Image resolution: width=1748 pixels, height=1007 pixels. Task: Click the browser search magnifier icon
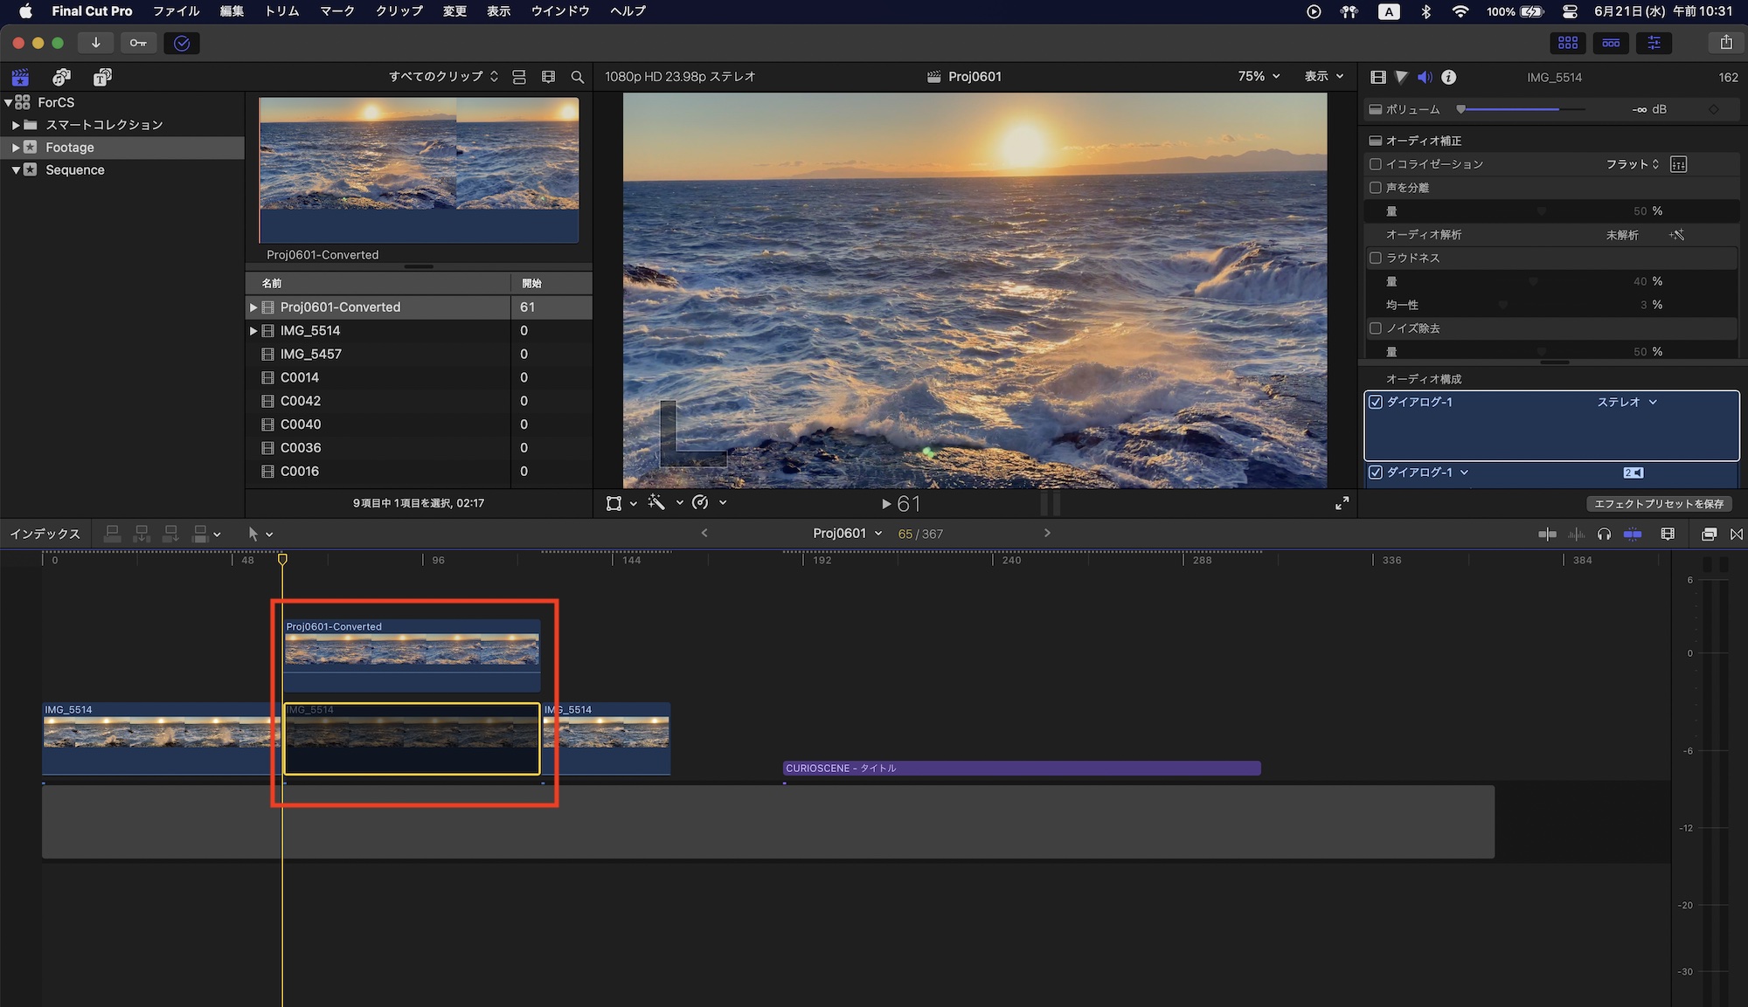click(x=577, y=77)
